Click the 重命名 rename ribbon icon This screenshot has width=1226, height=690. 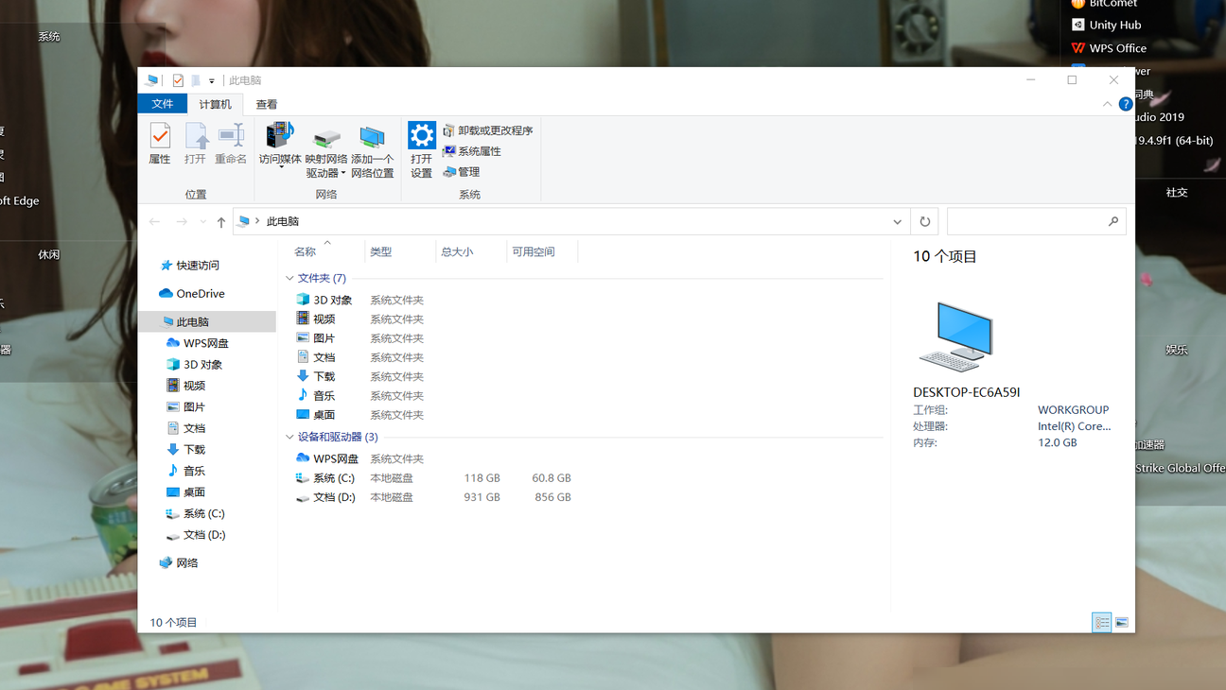[231, 145]
